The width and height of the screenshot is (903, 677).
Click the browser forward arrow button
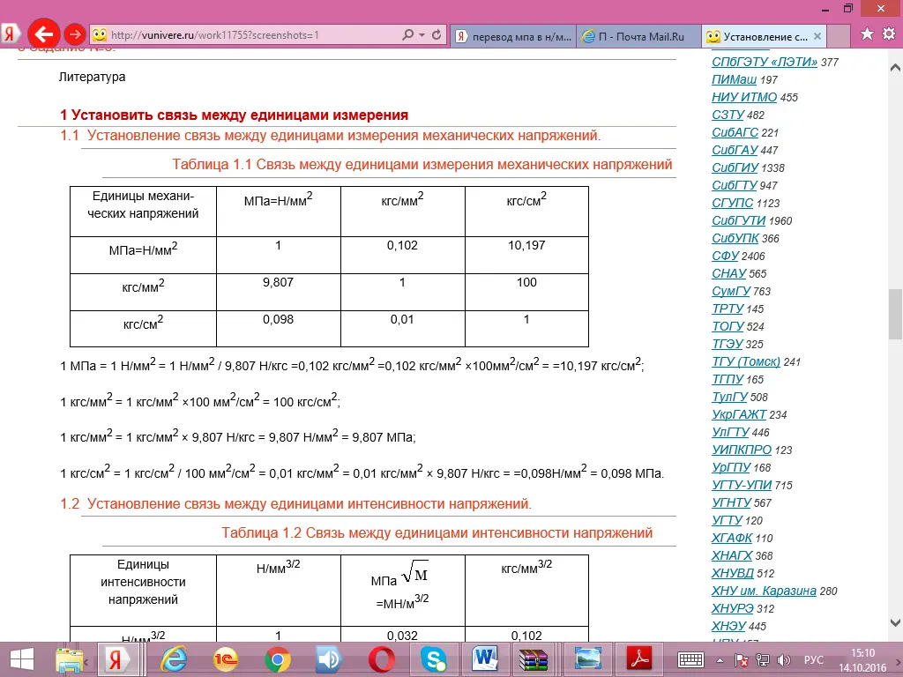75,35
